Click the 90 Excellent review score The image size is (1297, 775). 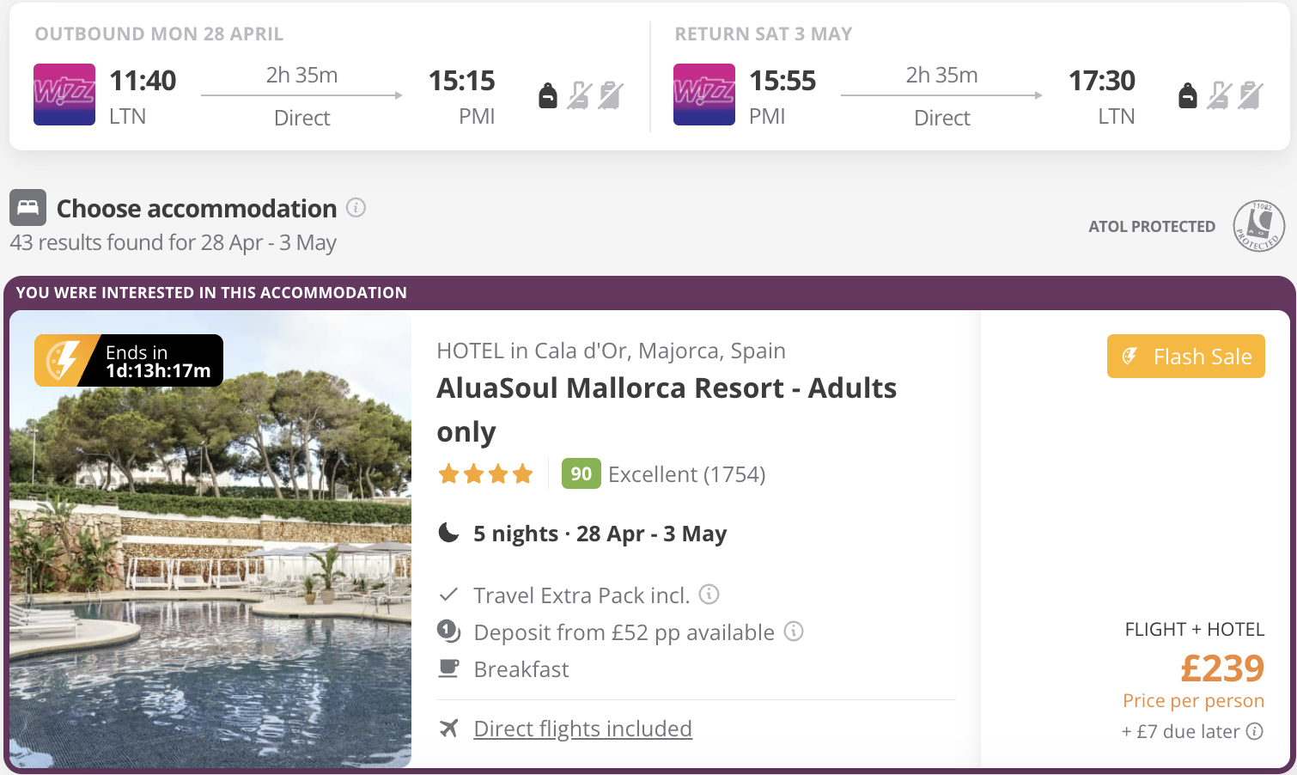(x=581, y=473)
